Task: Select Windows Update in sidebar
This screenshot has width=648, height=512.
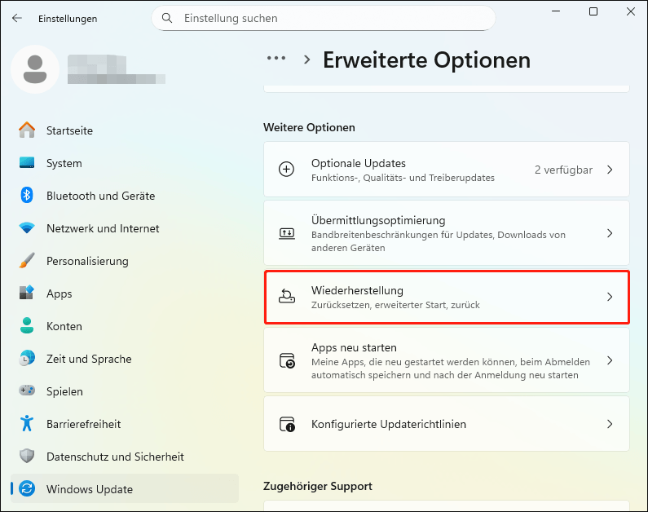Action: [125, 489]
